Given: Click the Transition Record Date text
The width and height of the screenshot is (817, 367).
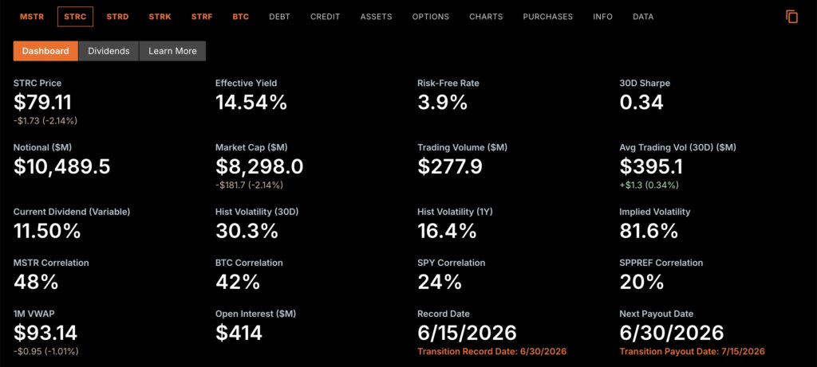Looking at the screenshot, I should [491, 351].
